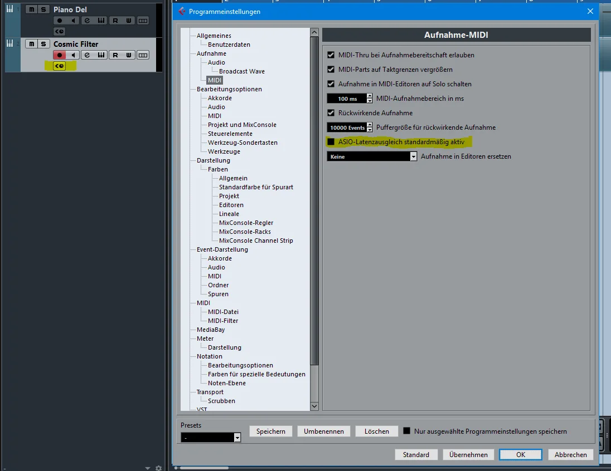Image resolution: width=611 pixels, height=471 pixels.
Task: Decrease Puffergröße events with down arrow
Action: click(370, 130)
